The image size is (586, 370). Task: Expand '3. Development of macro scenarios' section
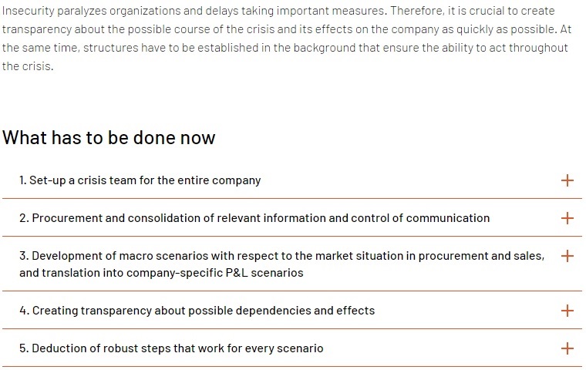292,264
